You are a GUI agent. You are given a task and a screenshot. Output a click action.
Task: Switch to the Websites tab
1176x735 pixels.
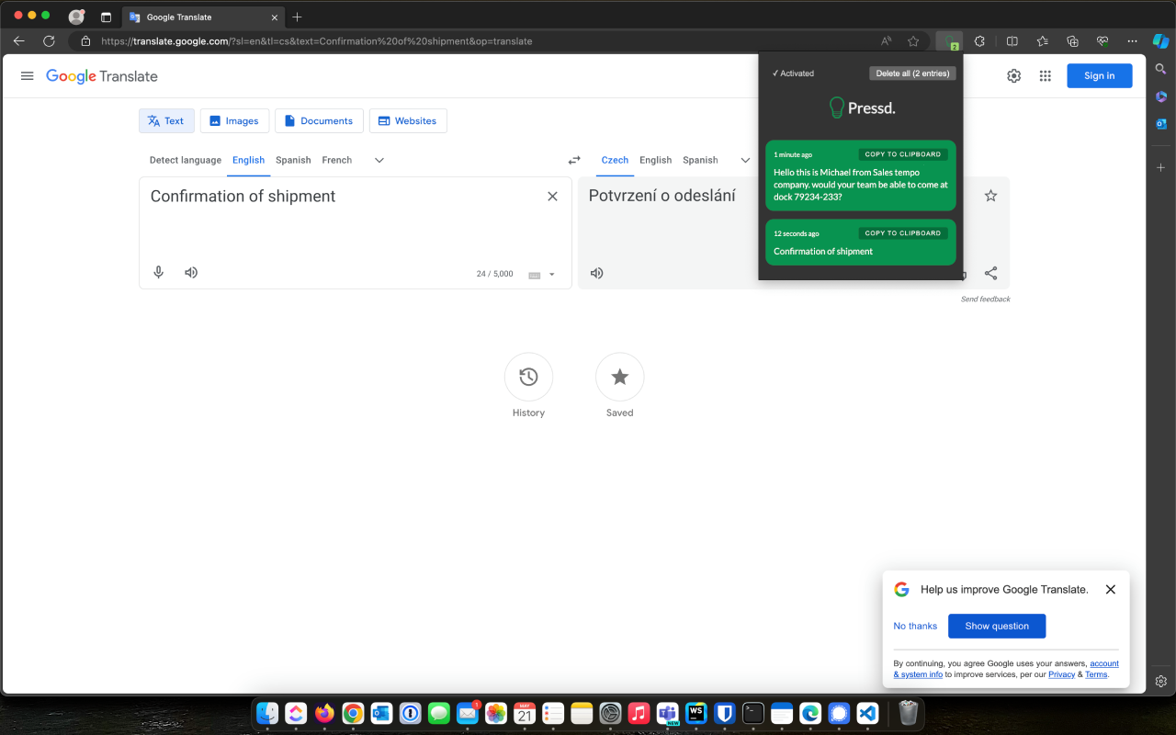click(408, 121)
